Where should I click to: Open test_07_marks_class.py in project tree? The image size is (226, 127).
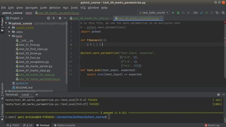(x=33, y=71)
